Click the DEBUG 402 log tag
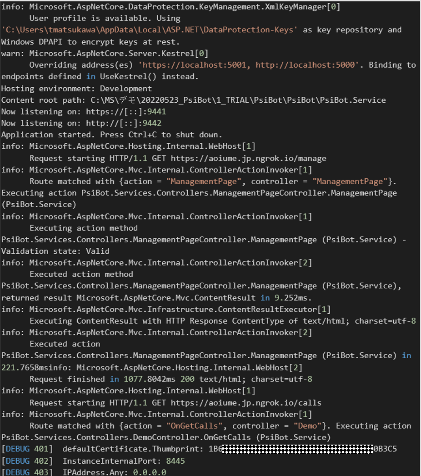The image size is (421, 476). pos(27,461)
